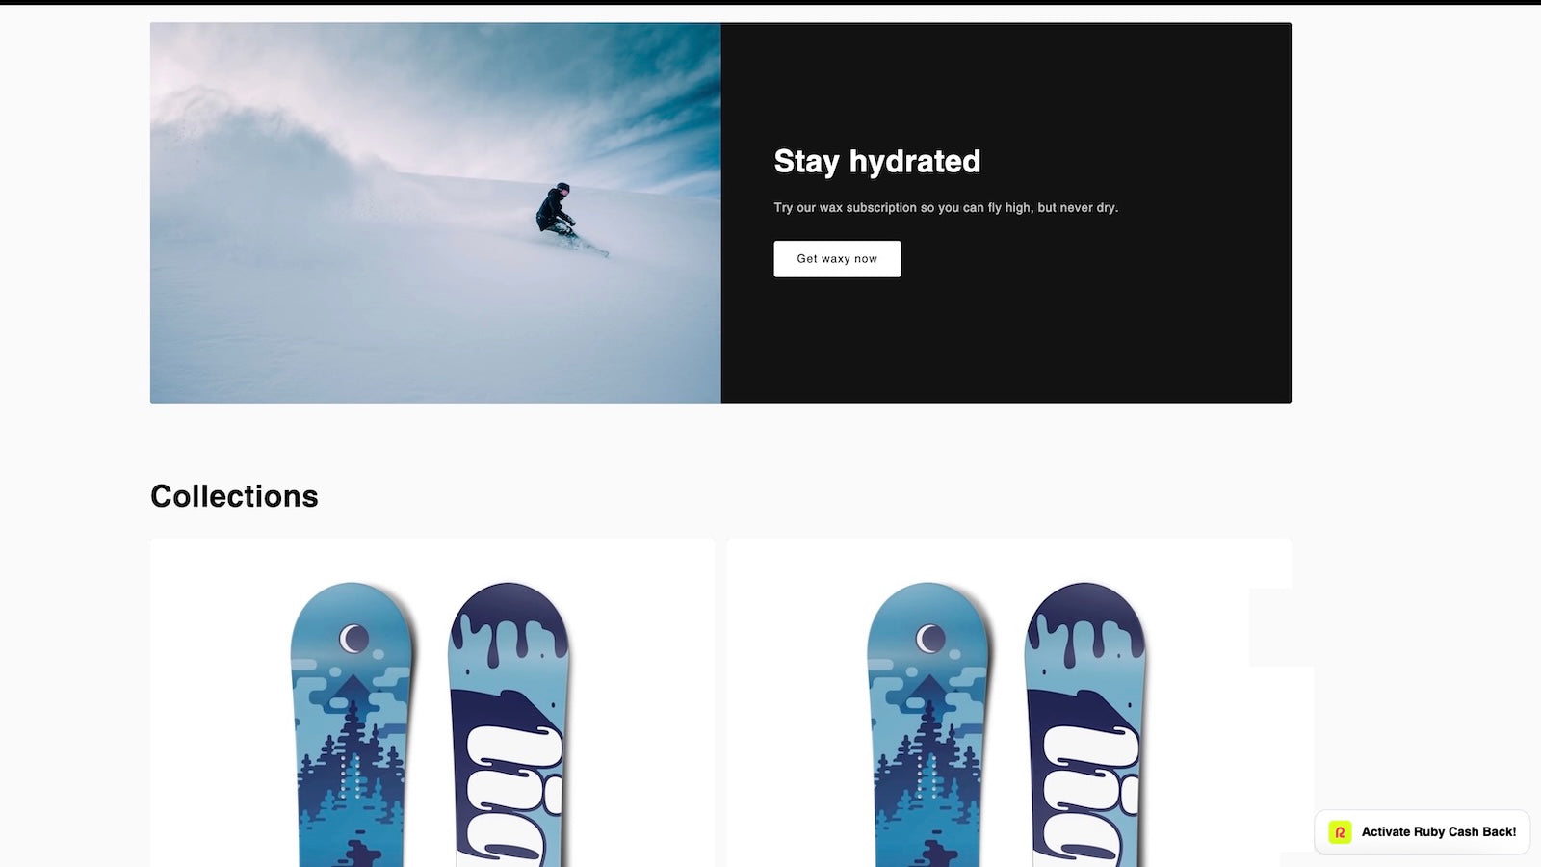Open first collection card's forest snowboard
Image resolution: width=1541 pixels, height=867 pixels.
pyautogui.click(x=353, y=724)
